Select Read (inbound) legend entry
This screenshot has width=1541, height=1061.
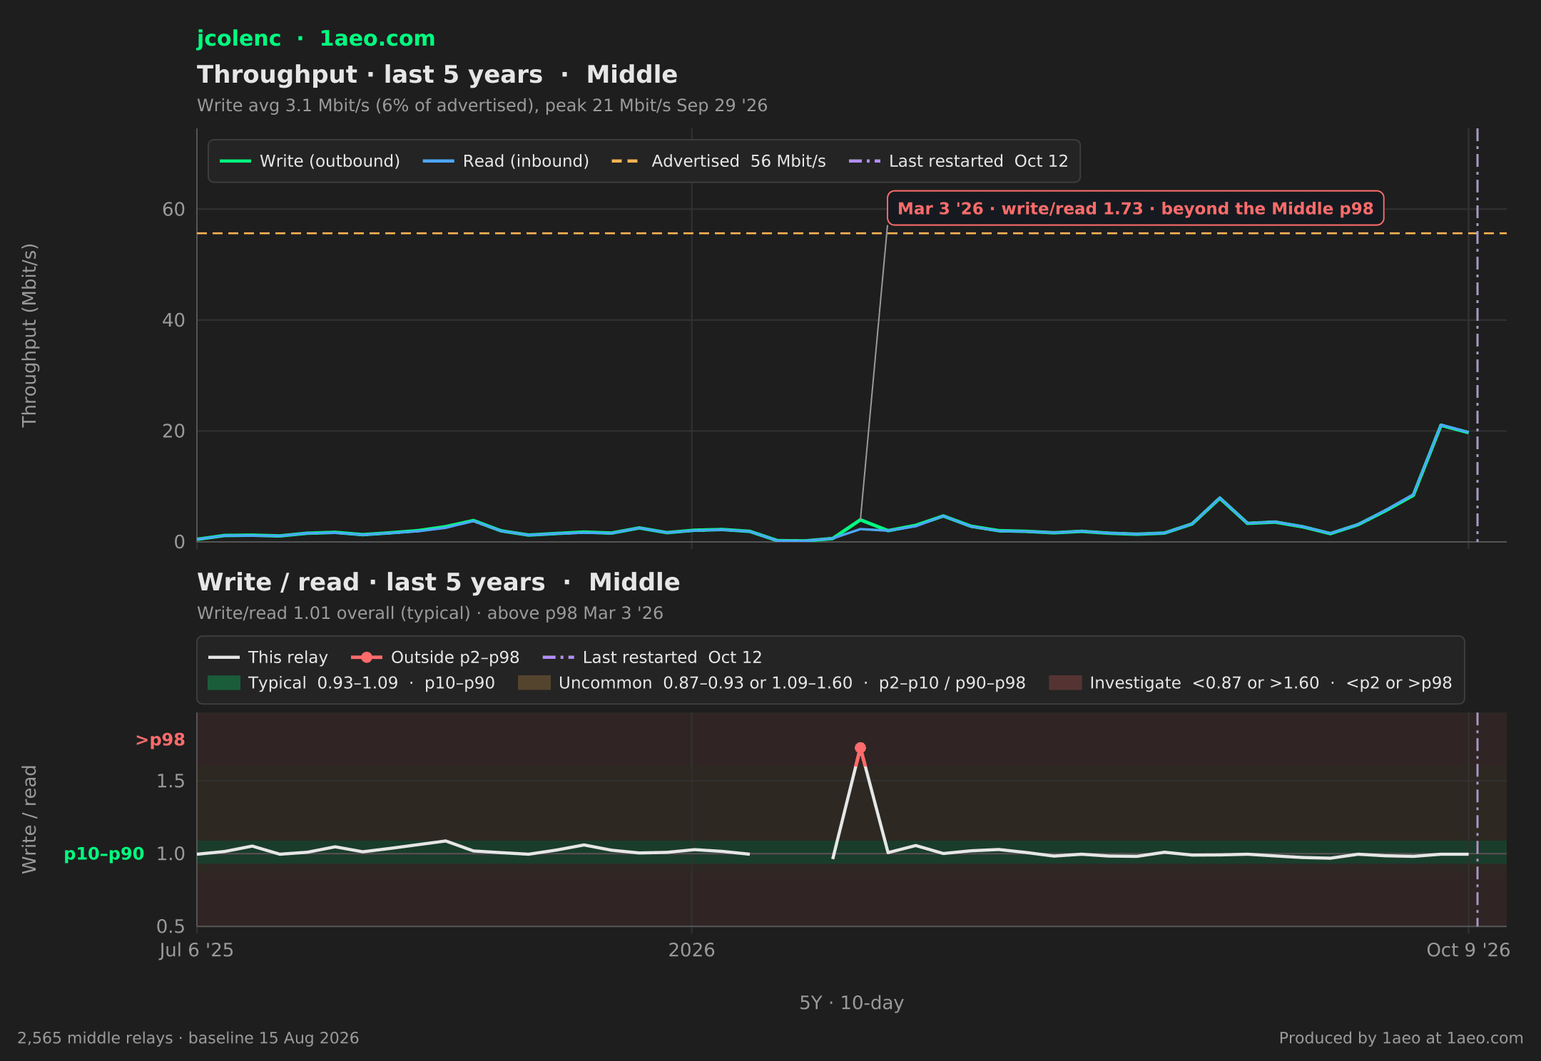coord(507,161)
